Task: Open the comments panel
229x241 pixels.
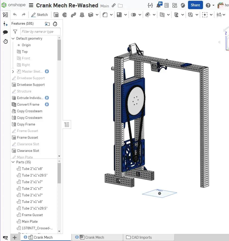Action: (x=5, y=32)
